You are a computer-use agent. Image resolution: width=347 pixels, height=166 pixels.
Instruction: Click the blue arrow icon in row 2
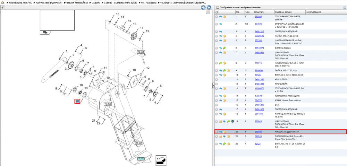click(220, 24)
